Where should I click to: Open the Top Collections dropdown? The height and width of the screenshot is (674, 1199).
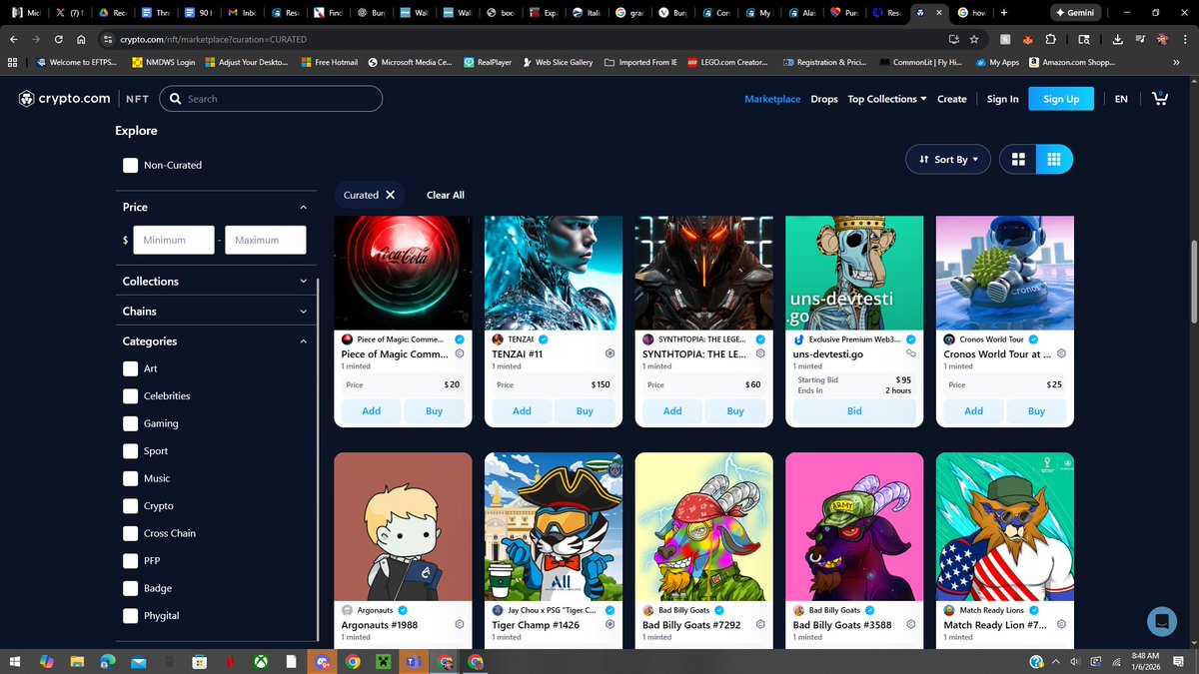[887, 99]
